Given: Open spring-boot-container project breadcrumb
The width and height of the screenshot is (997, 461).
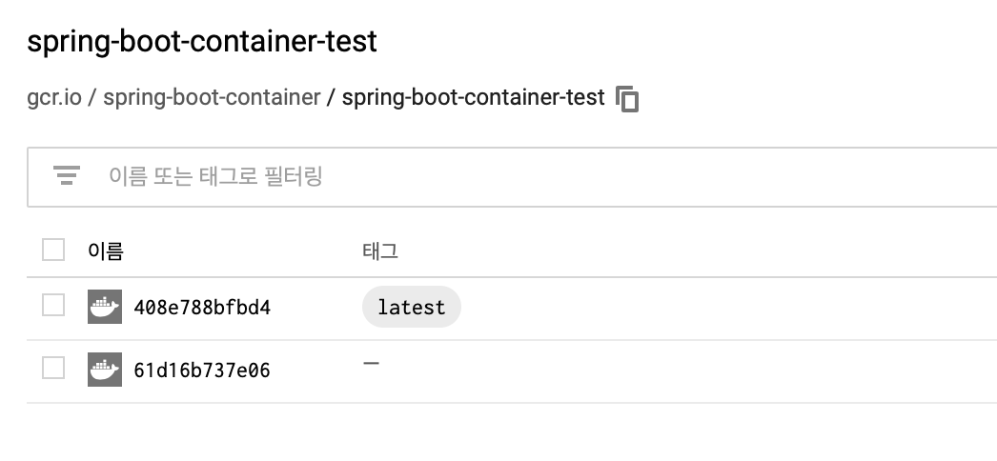Looking at the screenshot, I should pyautogui.click(x=212, y=98).
